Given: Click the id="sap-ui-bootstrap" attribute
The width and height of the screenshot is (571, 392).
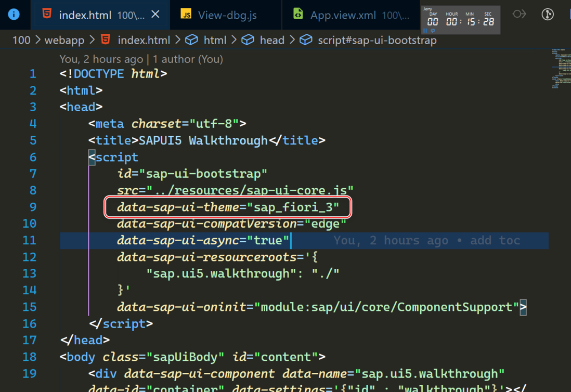Looking at the screenshot, I should point(192,174).
